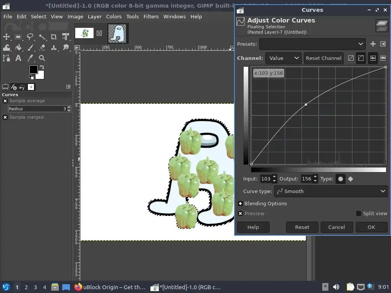Set histogram to linear display

click(373, 58)
